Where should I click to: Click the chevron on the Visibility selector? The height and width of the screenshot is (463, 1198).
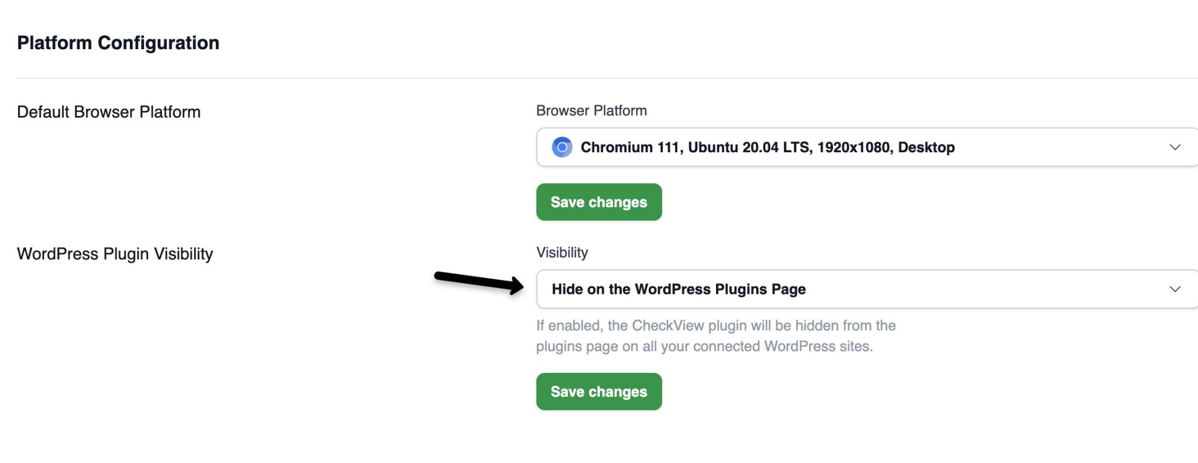coord(1176,289)
